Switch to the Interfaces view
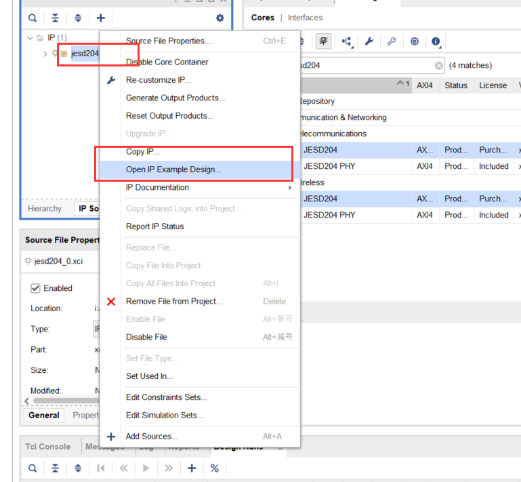Screen dimensions: 521x482 click(305, 18)
